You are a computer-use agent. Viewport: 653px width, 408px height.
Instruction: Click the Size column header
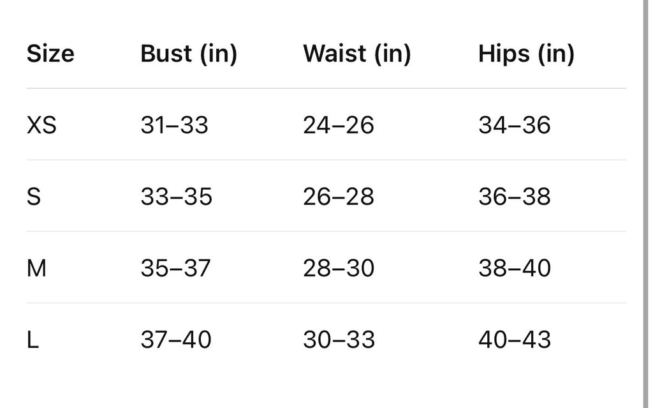click(x=50, y=54)
